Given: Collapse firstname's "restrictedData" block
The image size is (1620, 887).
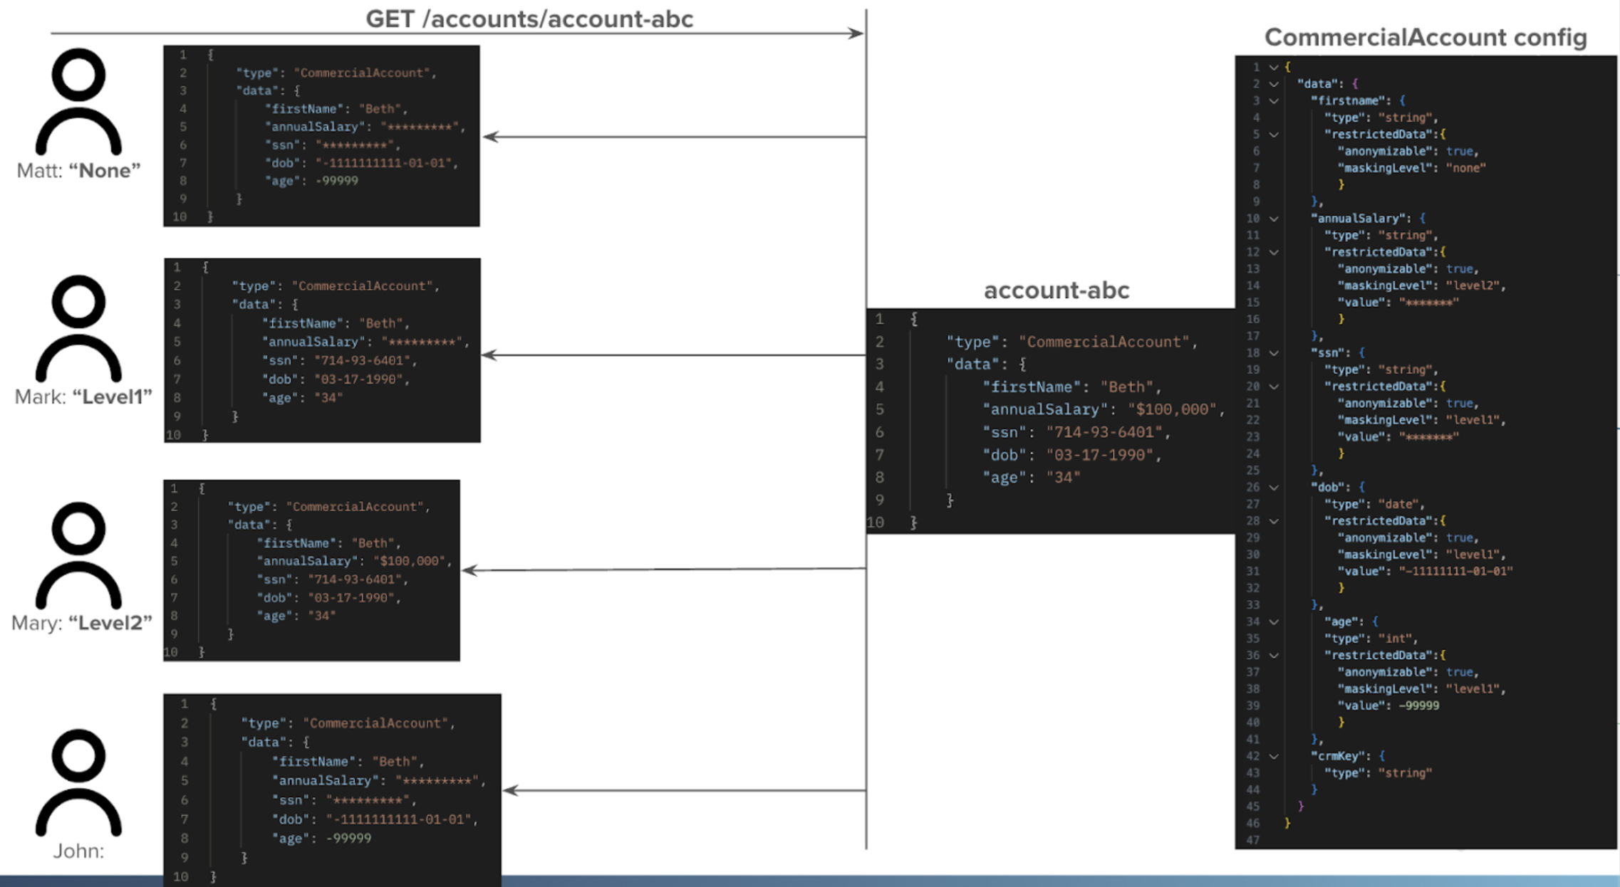Looking at the screenshot, I should [x=1274, y=134].
